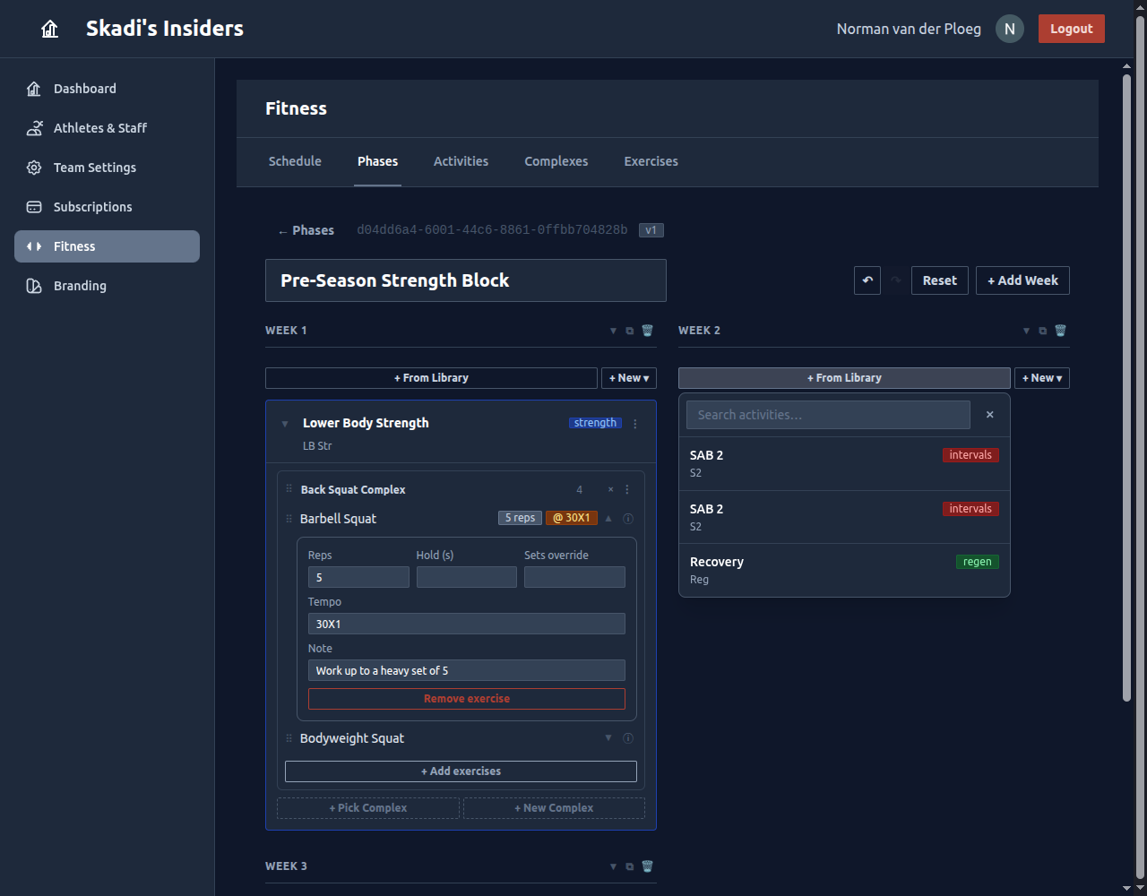Open the Dashboard sidebar item

pyautogui.click(x=107, y=89)
